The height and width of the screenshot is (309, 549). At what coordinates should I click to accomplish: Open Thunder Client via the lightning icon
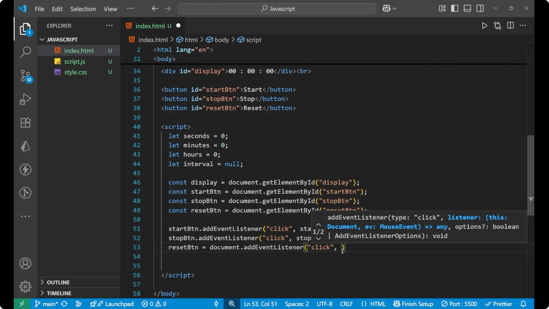[25, 169]
